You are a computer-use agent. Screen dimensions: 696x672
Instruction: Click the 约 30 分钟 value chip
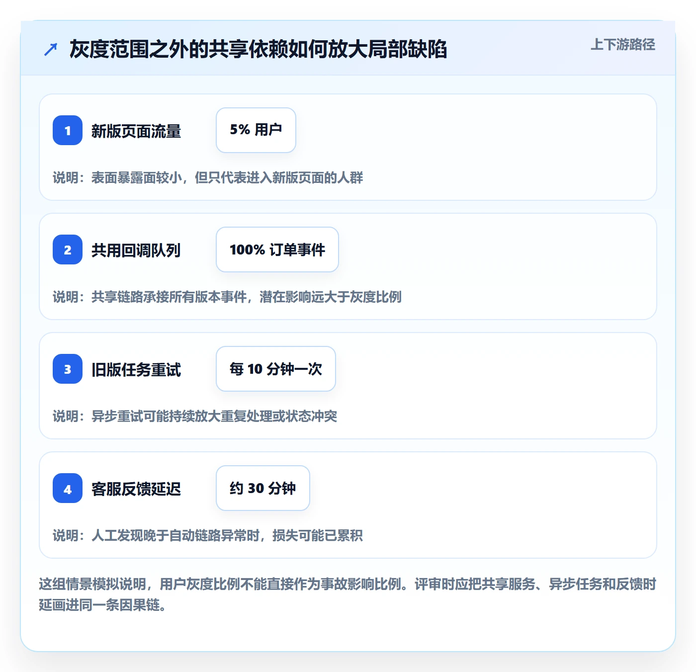(x=263, y=488)
